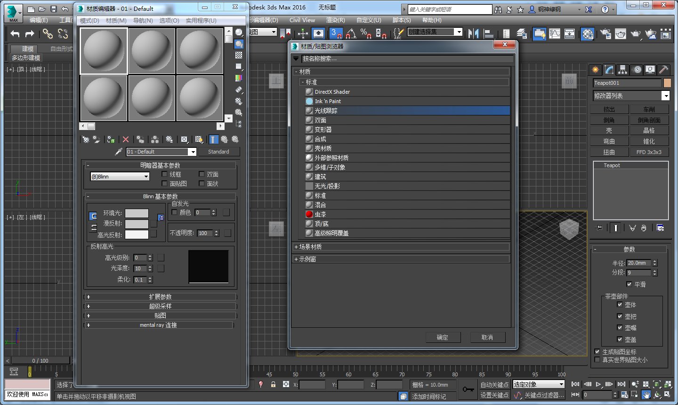Viewport: 678px width, 405px height.
Task: Open 导航(N) menu in Material Editor
Action: 143,21
